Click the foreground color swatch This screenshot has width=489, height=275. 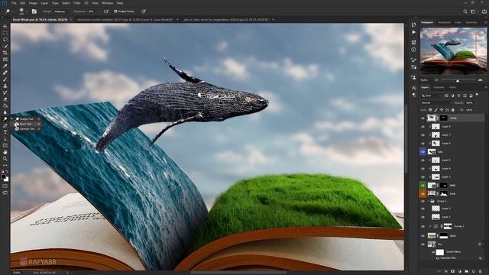4,177
